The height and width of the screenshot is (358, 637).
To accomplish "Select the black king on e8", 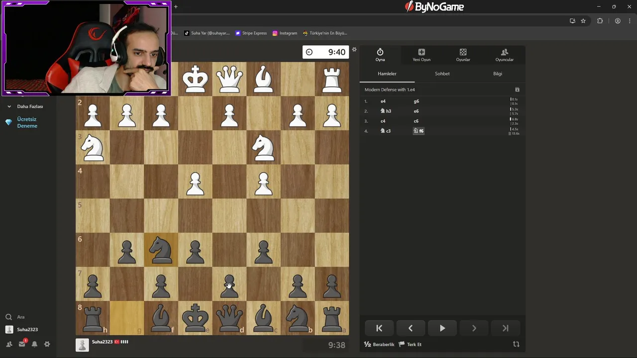I will pos(195,318).
